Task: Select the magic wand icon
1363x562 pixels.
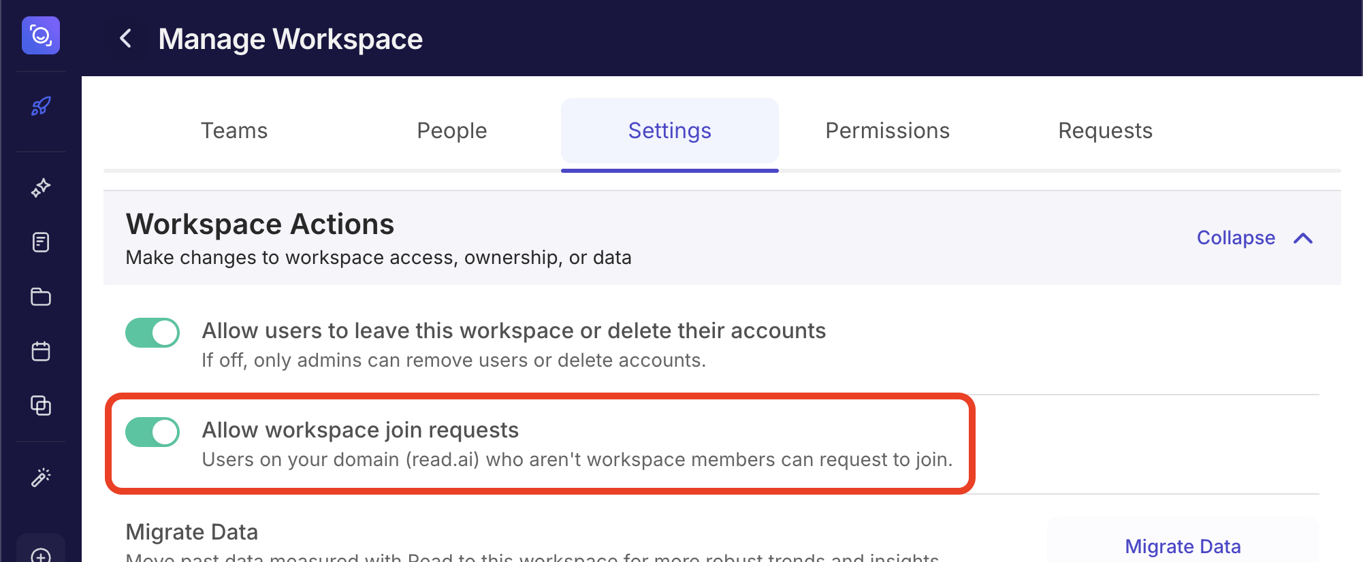Action: pos(41,478)
